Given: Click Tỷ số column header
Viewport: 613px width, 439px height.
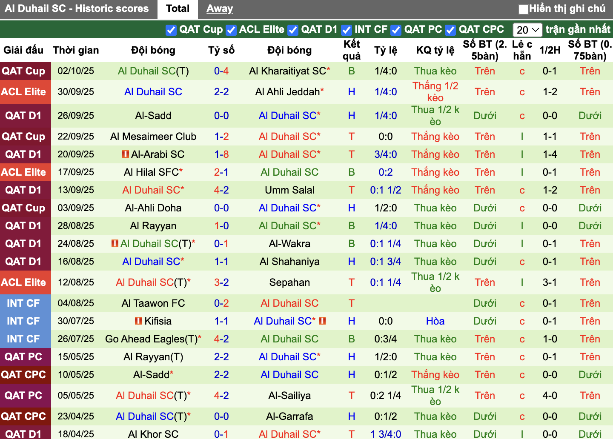Looking at the screenshot, I should [221, 50].
